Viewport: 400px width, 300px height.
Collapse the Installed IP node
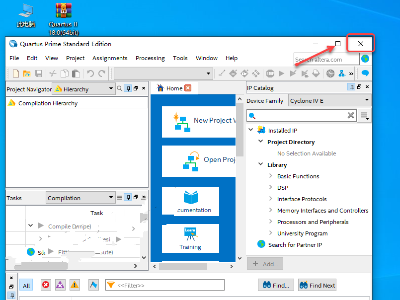coord(251,130)
